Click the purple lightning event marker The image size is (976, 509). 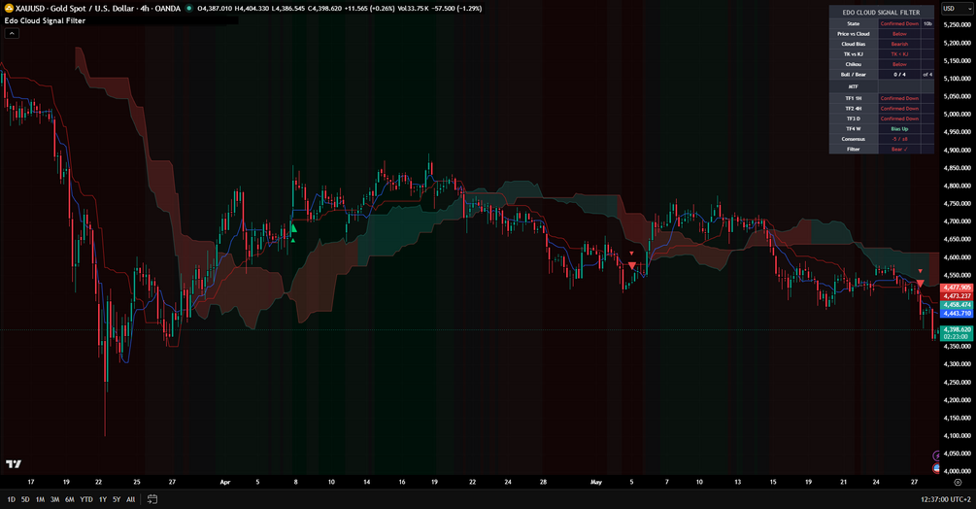point(936,457)
